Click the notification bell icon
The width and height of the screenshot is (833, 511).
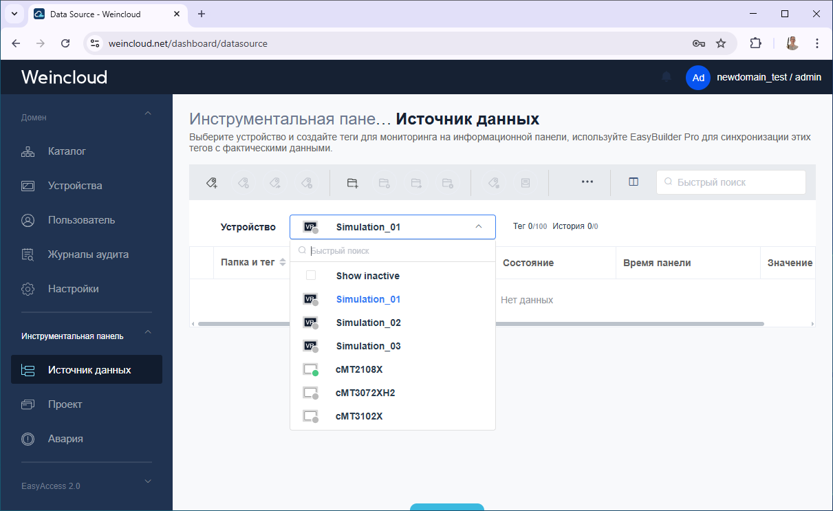tap(666, 77)
